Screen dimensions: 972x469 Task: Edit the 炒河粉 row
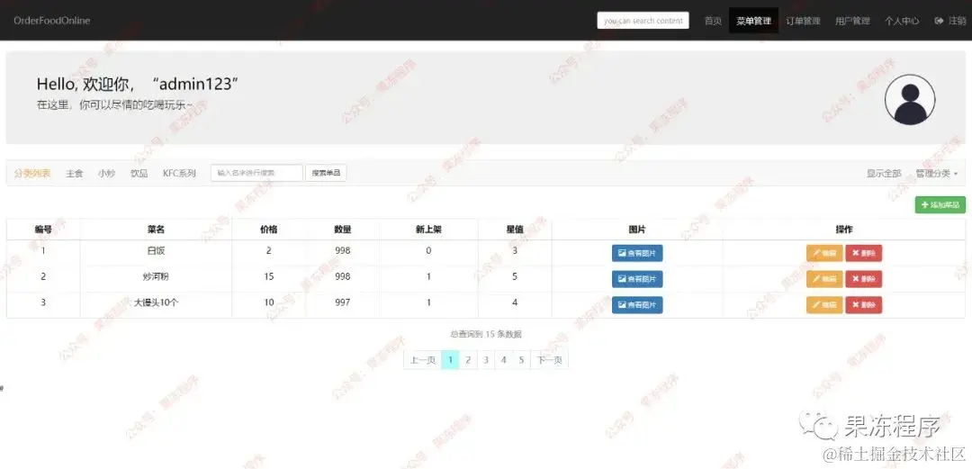coord(824,279)
